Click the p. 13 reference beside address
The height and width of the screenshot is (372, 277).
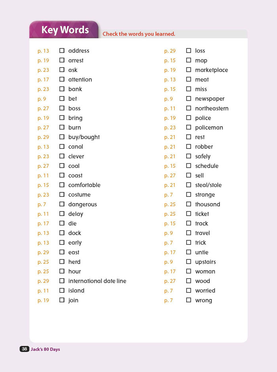43,51
